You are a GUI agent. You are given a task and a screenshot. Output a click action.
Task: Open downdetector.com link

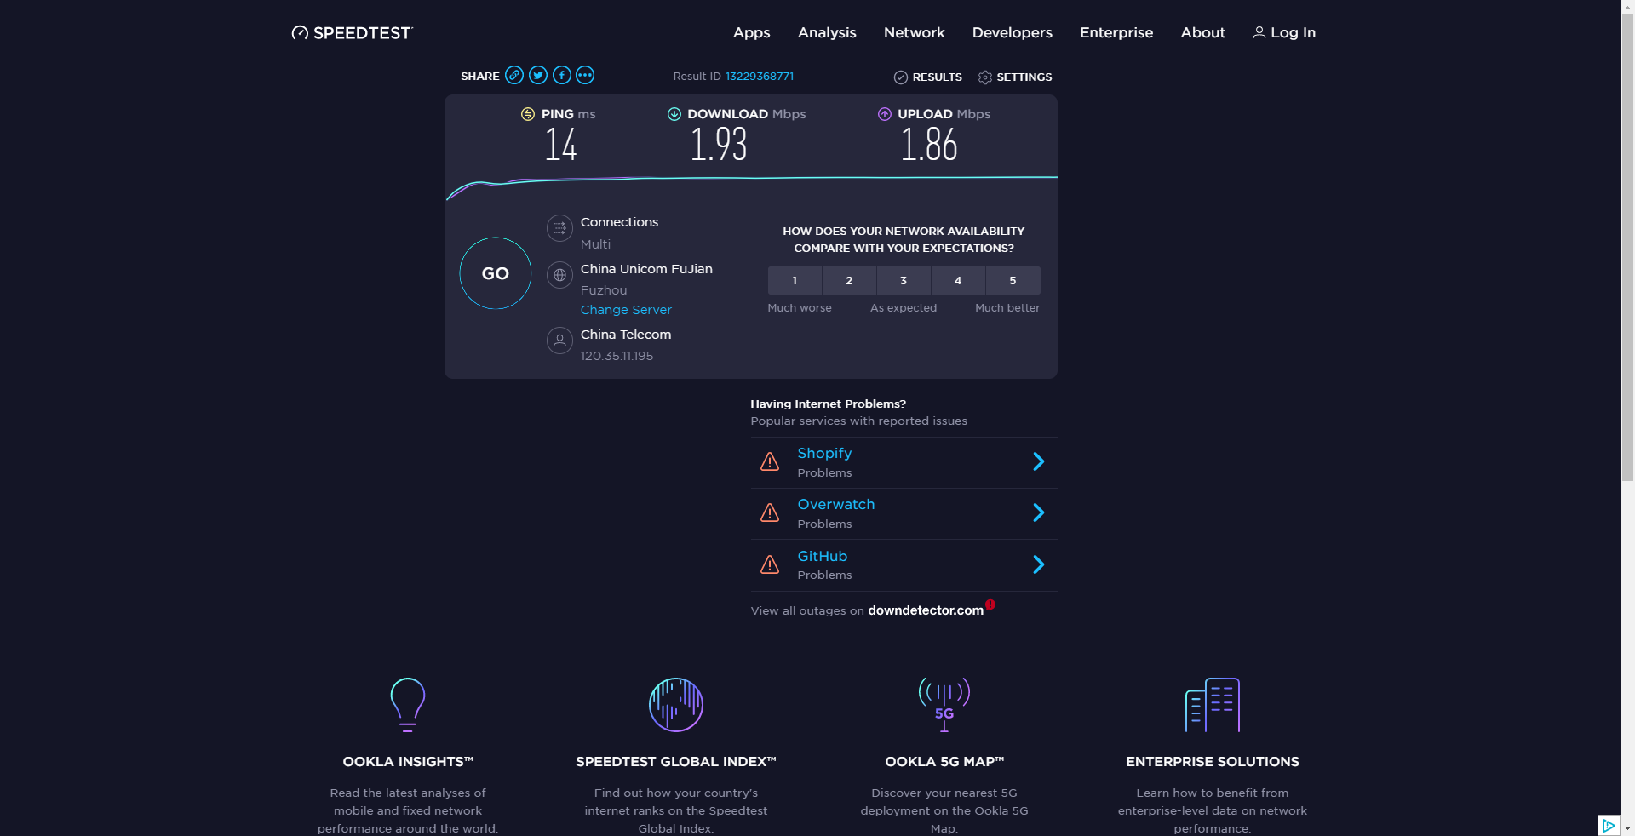point(926,610)
